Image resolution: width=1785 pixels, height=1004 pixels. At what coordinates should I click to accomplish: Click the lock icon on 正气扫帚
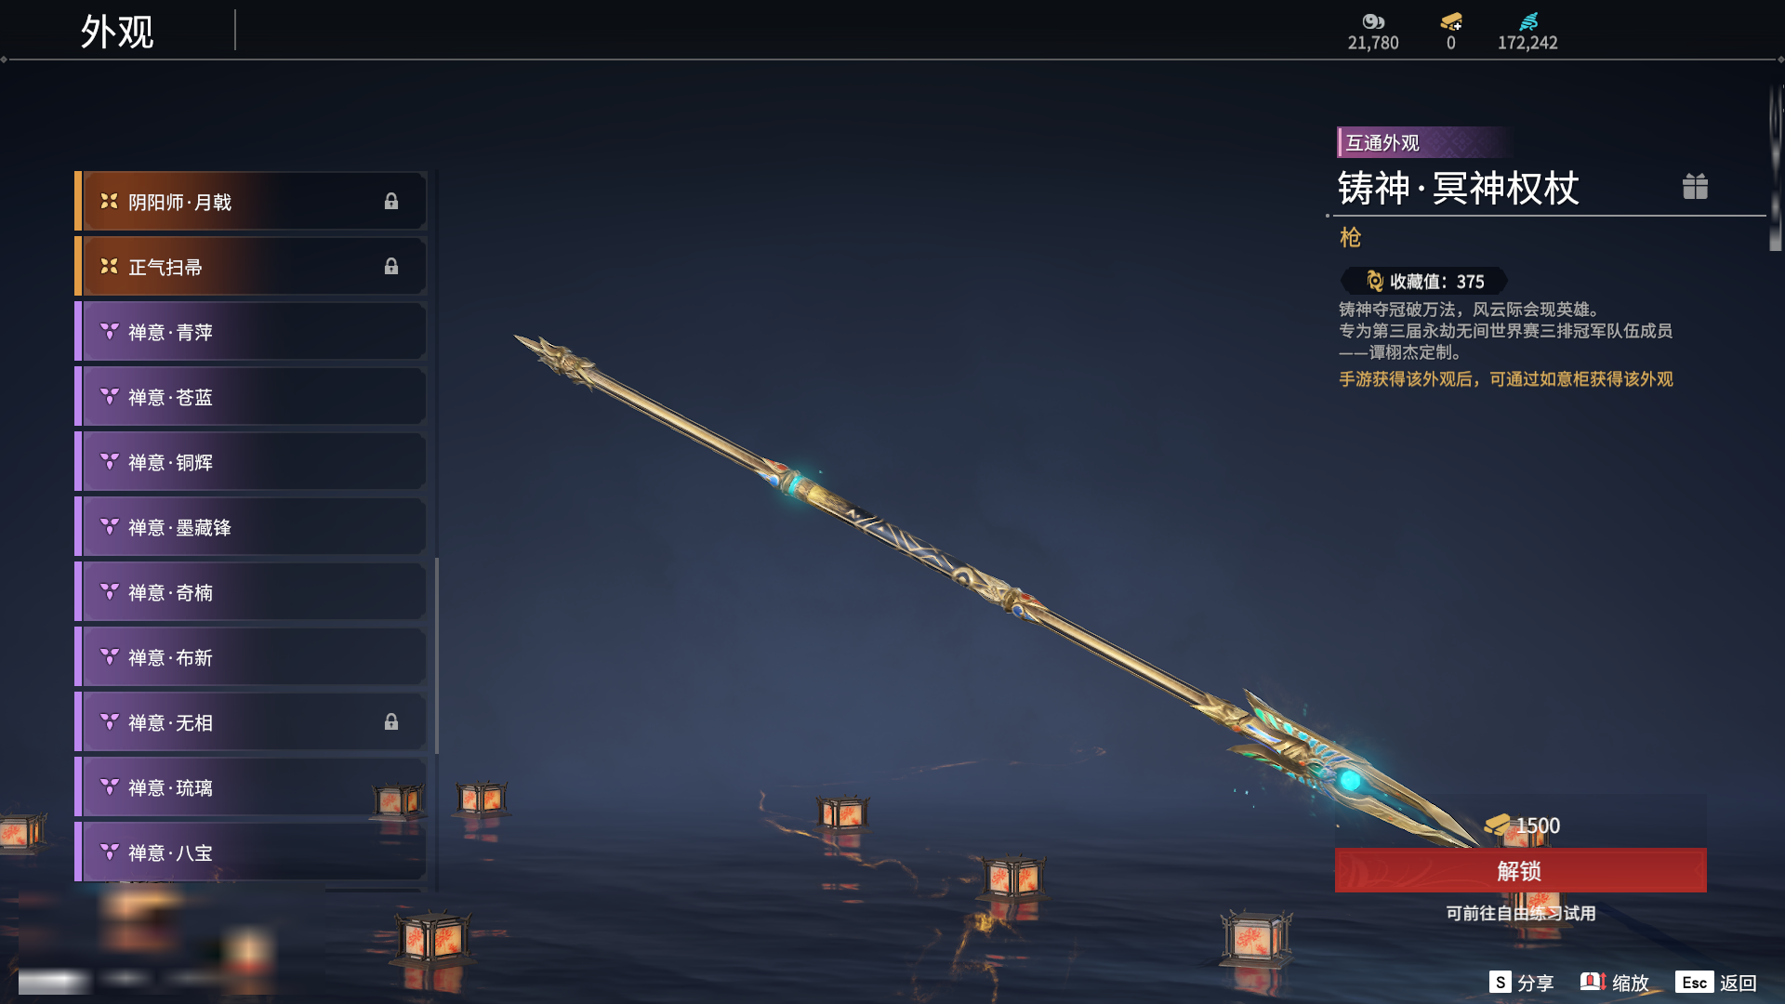(391, 267)
